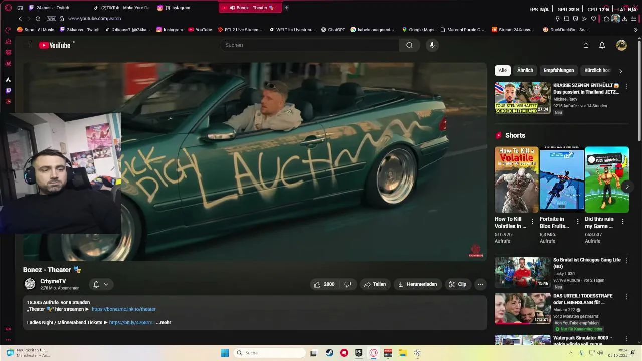The height and width of the screenshot is (361, 642).
Task: Open the YouTube notifications bell
Action: pyautogui.click(x=602, y=45)
